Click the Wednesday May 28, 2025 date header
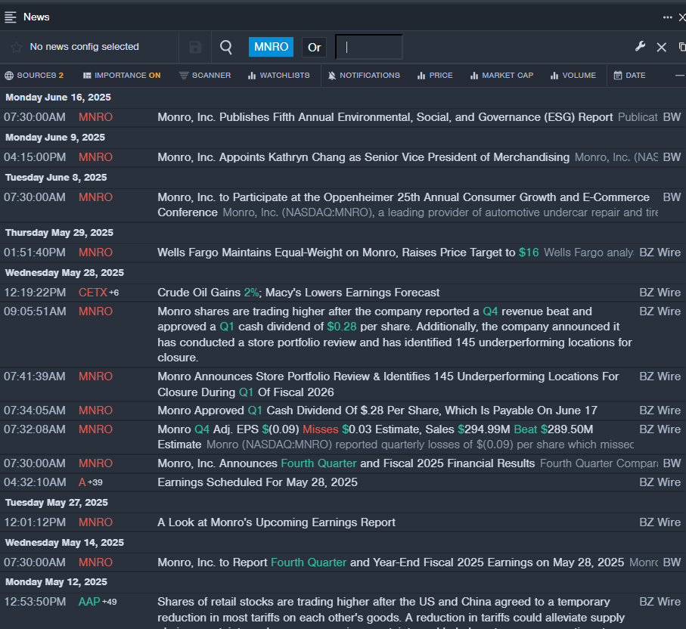Screen dimensions: 686x629 (64, 272)
